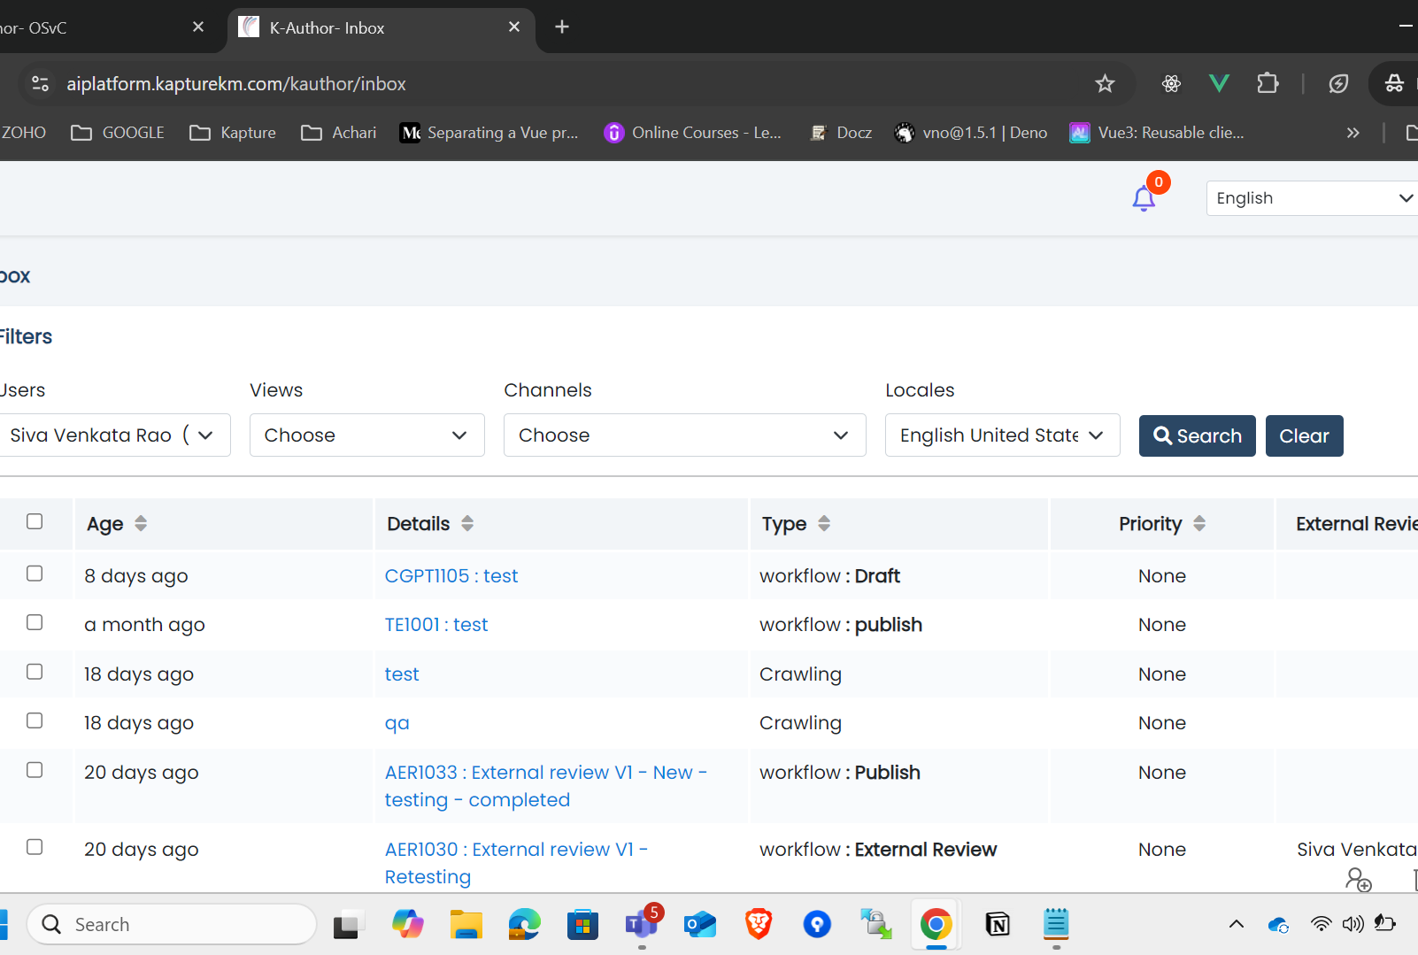Click the Search filter button
The width and height of the screenshot is (1418, 955).
pos(1197,436)
